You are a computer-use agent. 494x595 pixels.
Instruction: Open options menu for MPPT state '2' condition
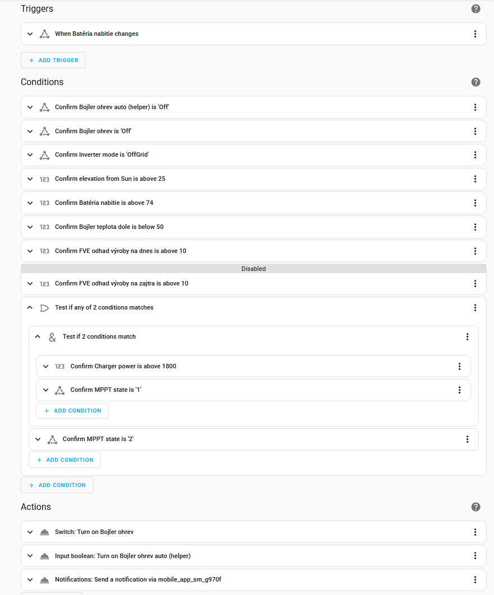[467, 439]
